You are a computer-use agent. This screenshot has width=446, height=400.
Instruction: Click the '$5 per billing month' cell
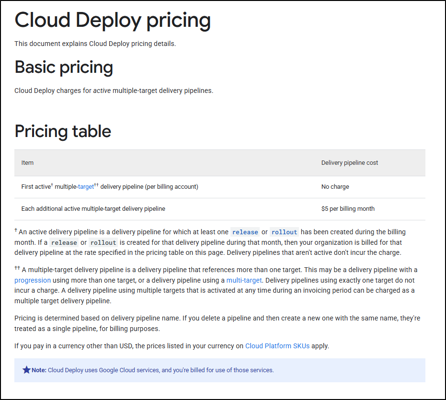pos(348,209)
